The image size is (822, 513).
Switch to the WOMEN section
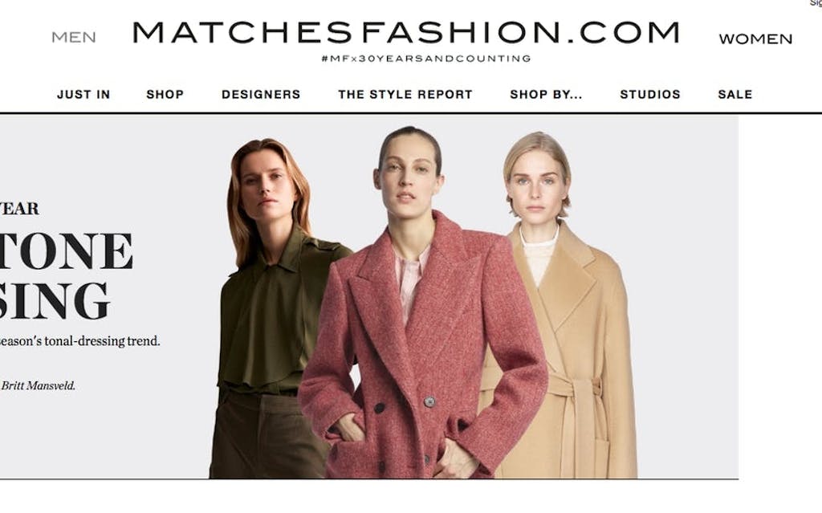755,39
